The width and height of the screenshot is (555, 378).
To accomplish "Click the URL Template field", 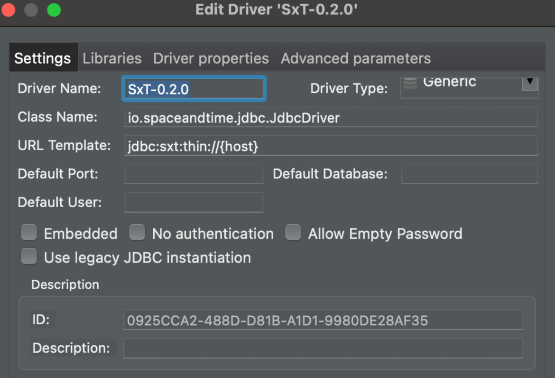I will click(331, 146).
